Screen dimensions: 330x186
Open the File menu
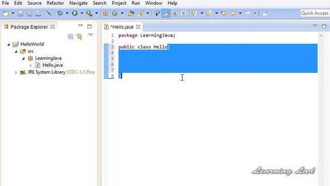coord(5,3)
